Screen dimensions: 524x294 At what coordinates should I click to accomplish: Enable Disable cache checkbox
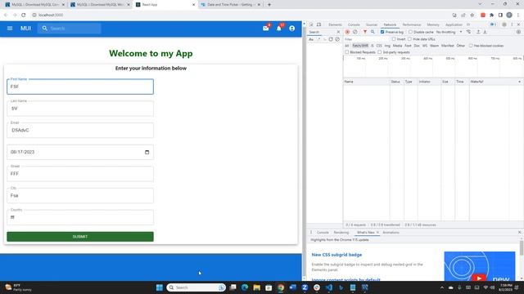[410, 32]
